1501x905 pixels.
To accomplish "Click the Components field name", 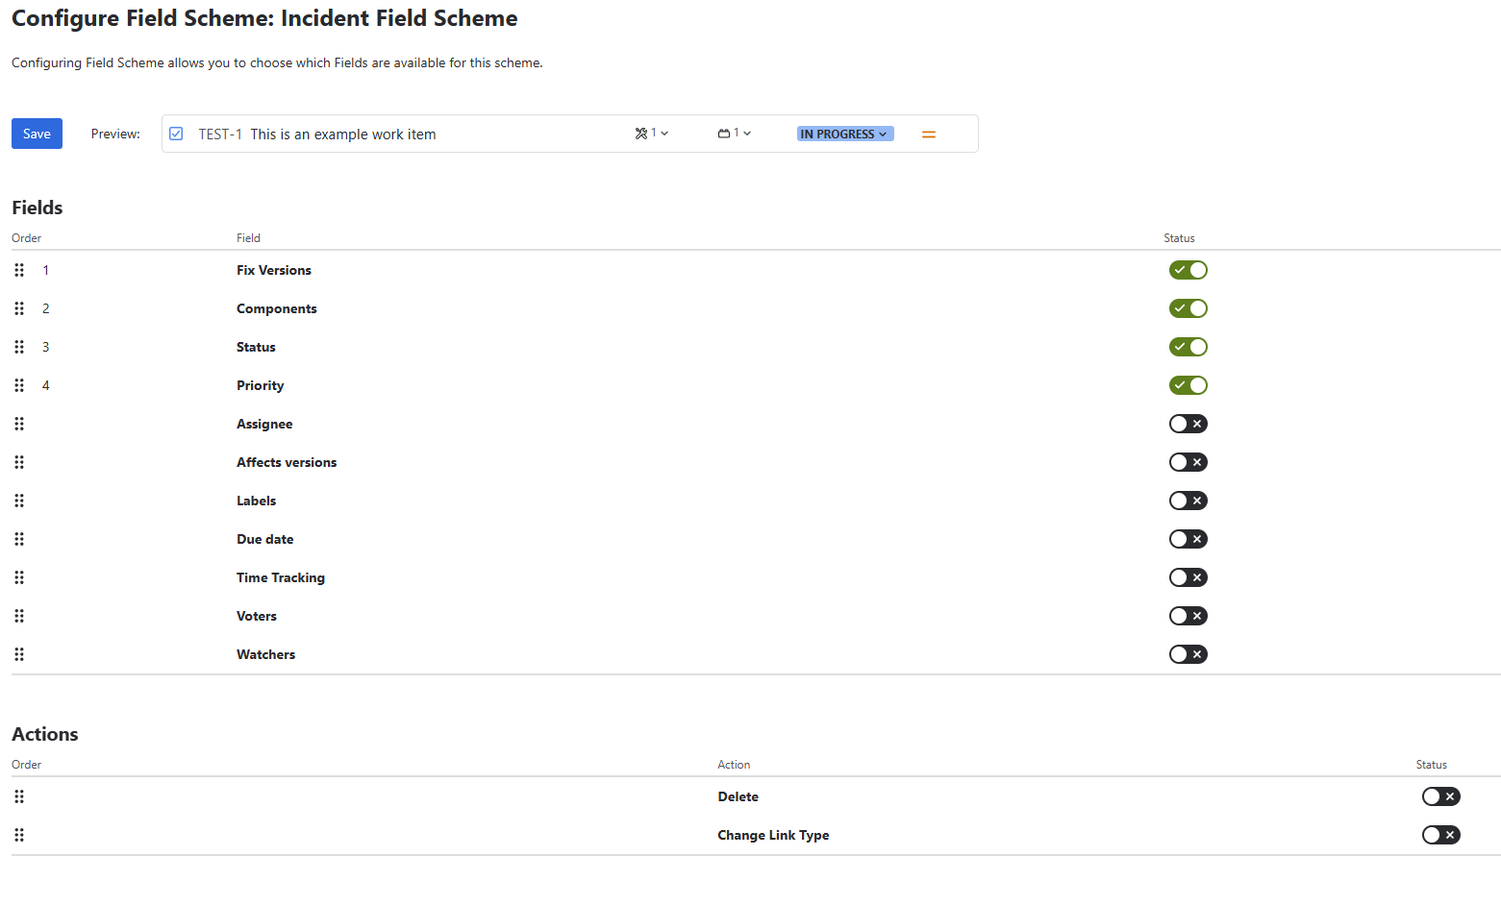I will point(277,308).
